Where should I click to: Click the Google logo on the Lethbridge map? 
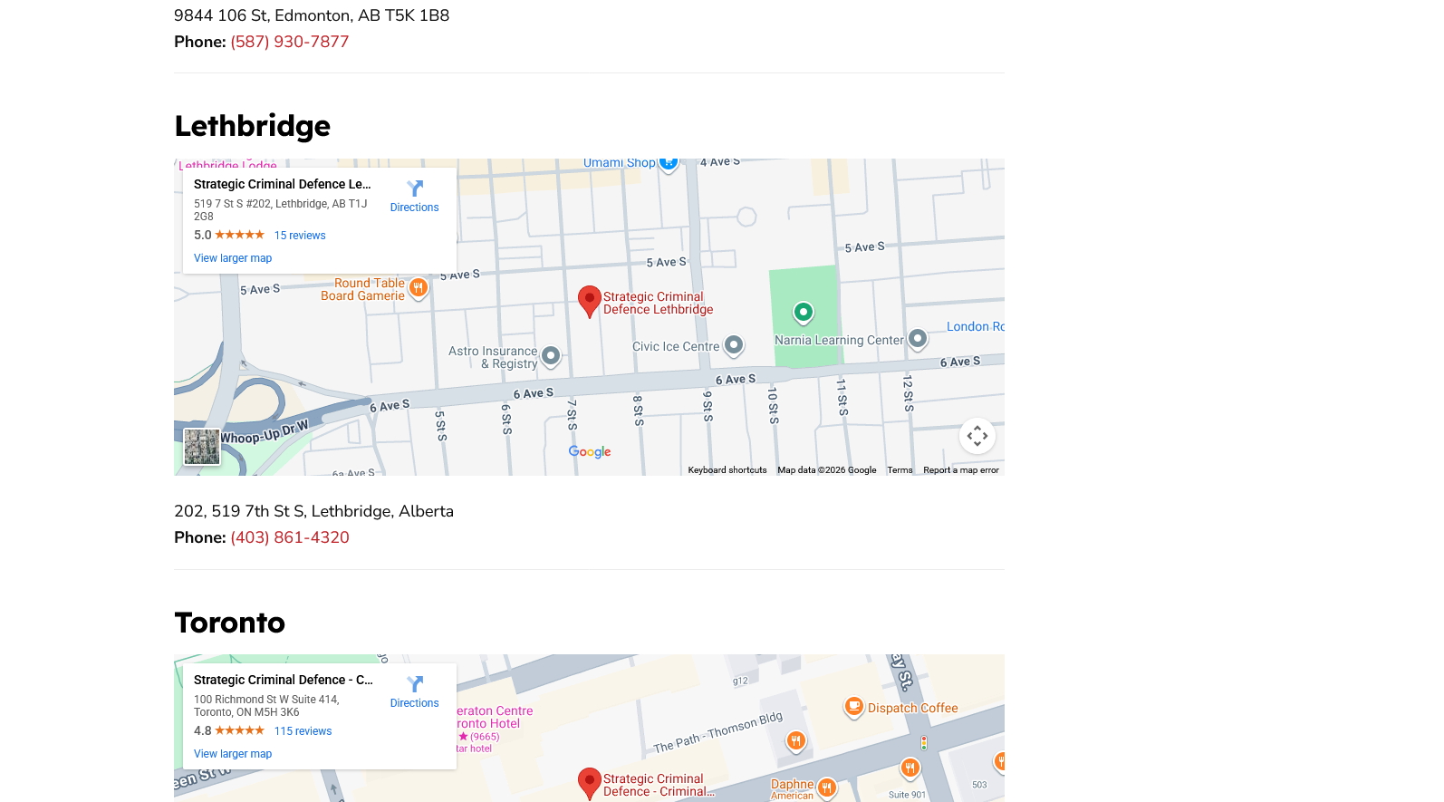590,451
